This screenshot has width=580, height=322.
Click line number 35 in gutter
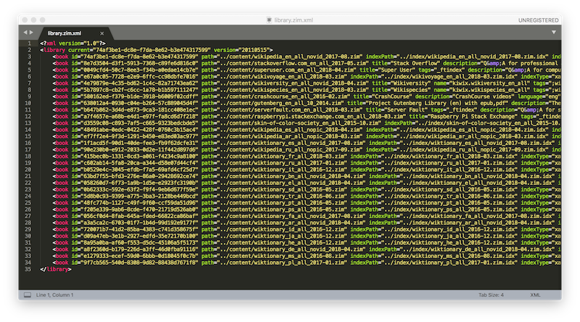click(x=28, y=270)
